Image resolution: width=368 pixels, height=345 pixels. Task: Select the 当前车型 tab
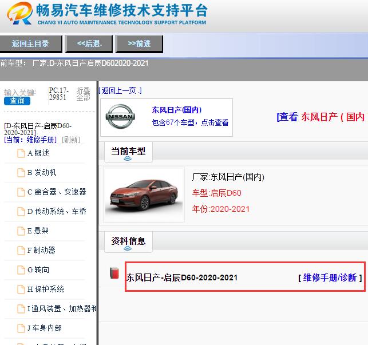[128, 152]
